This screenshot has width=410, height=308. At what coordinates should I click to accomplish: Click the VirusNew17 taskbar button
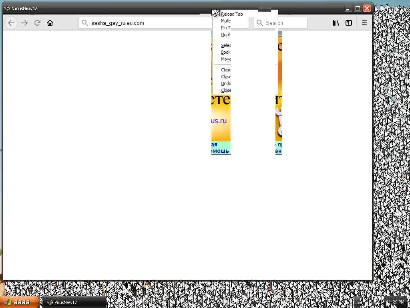[x=74, y=302]
